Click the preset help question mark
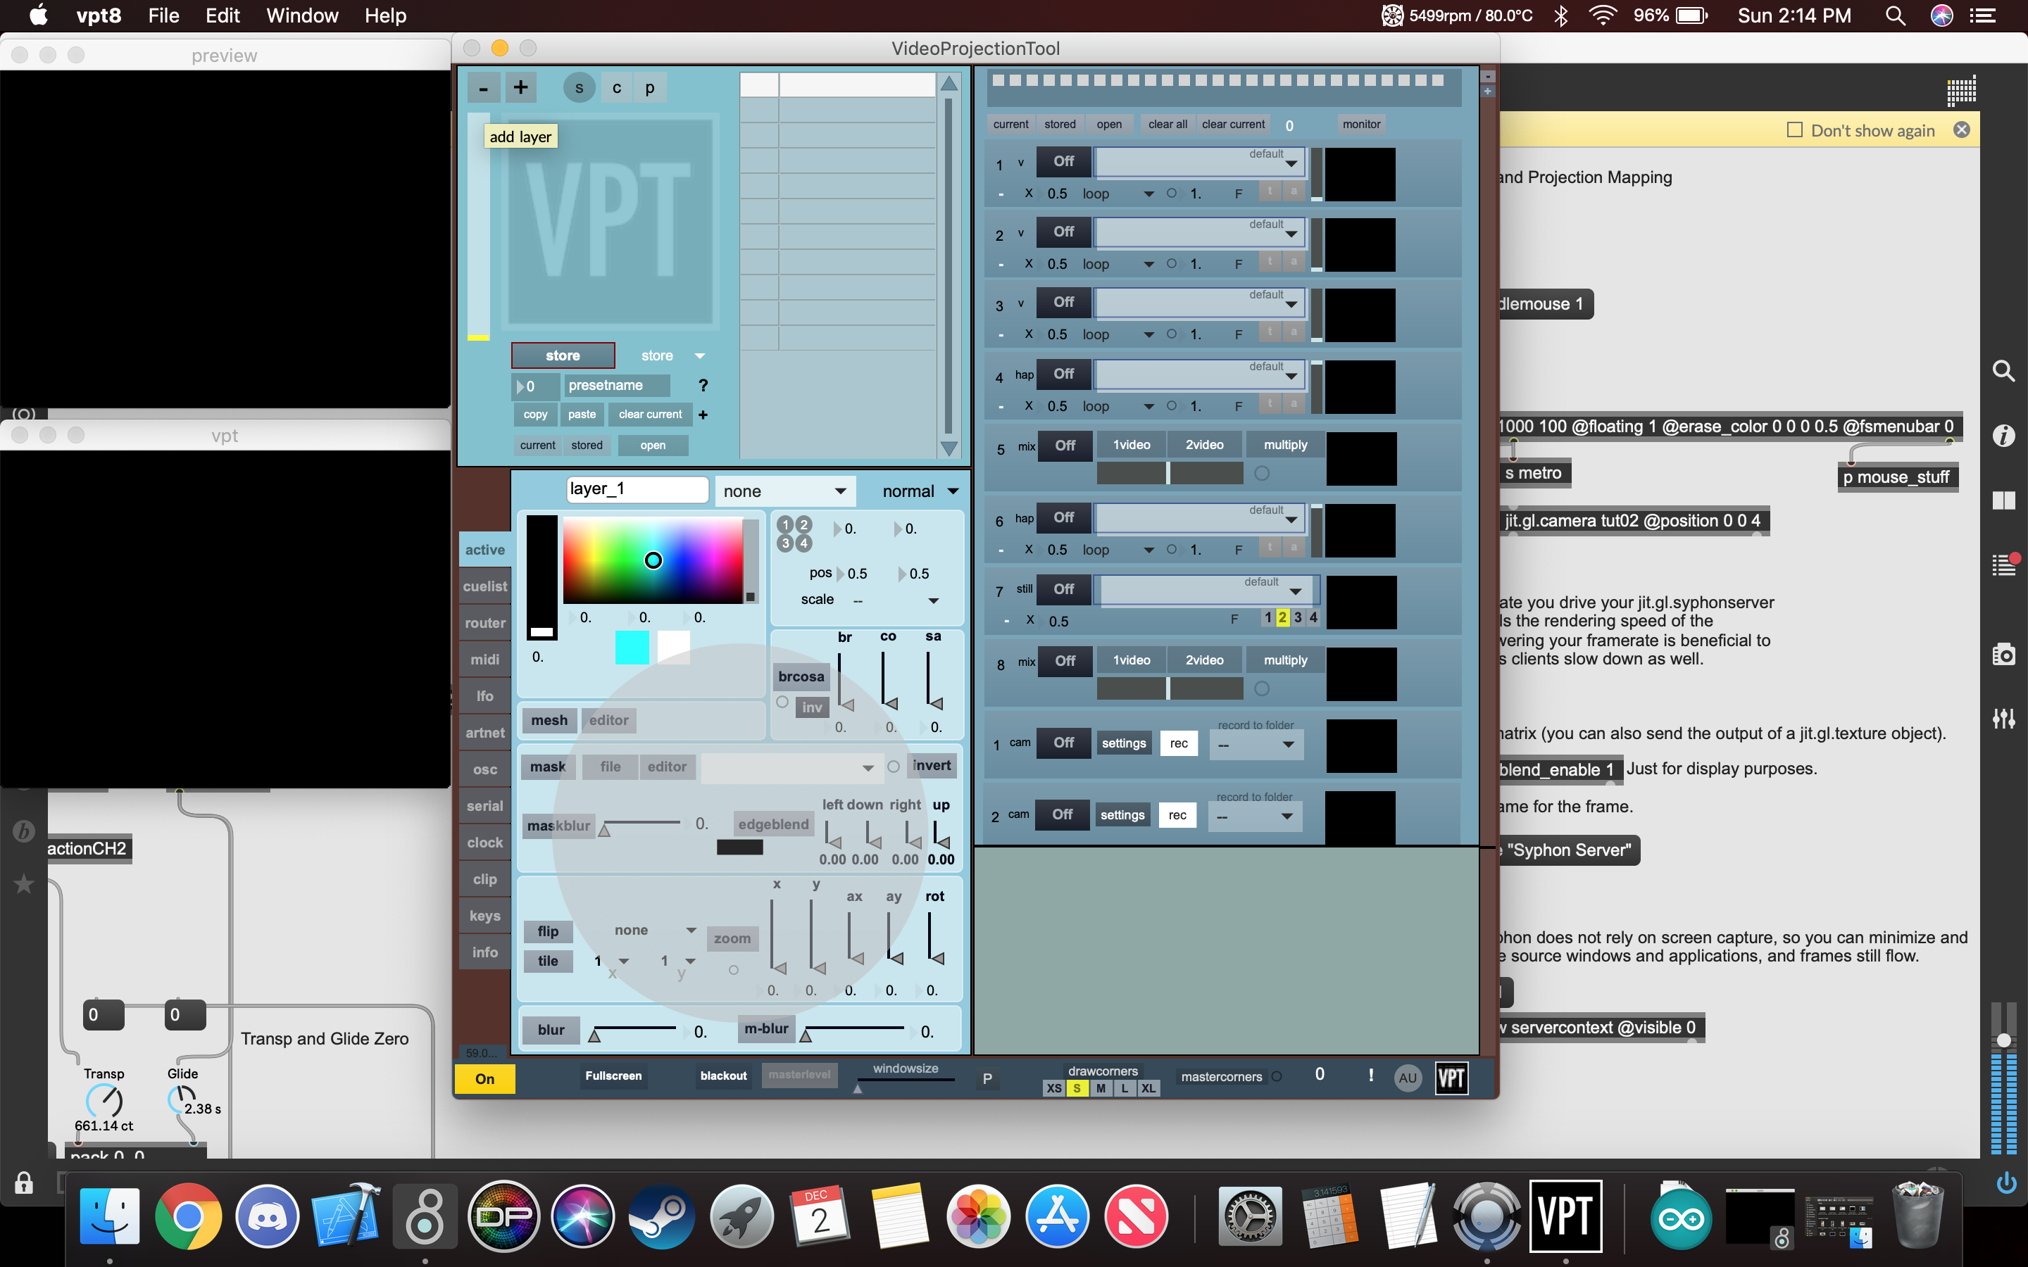Screen dimensions: 2028x1267 [703, 386]
